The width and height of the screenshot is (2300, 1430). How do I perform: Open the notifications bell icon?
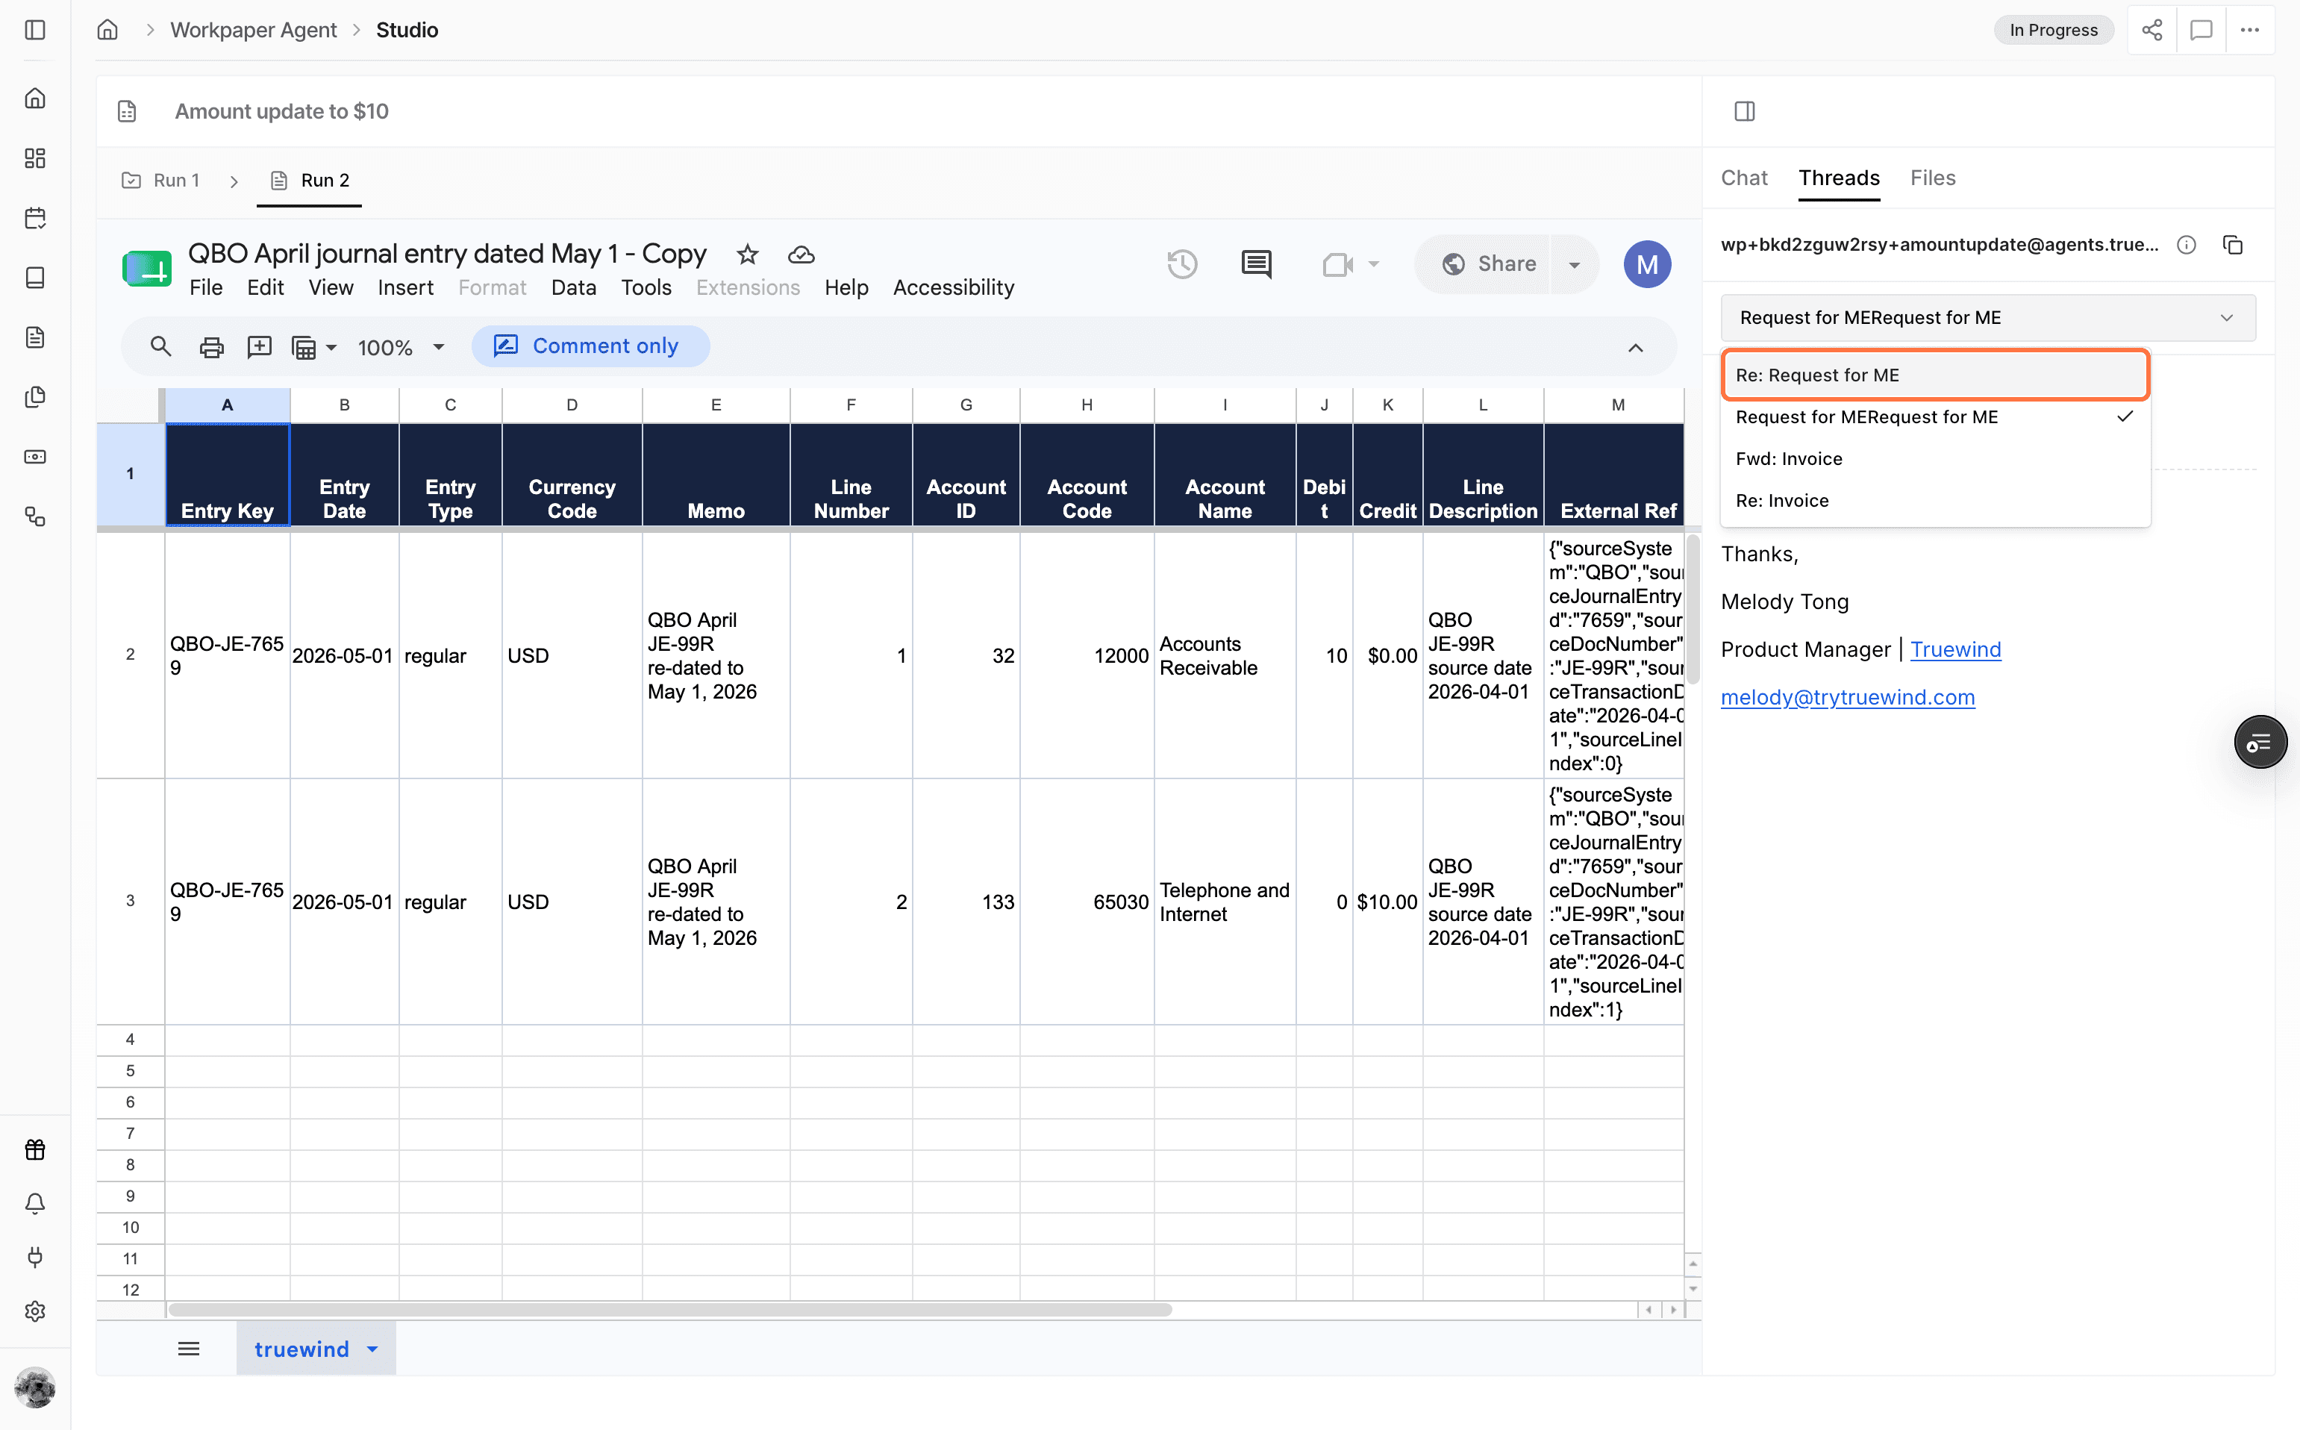point(35,1203)
